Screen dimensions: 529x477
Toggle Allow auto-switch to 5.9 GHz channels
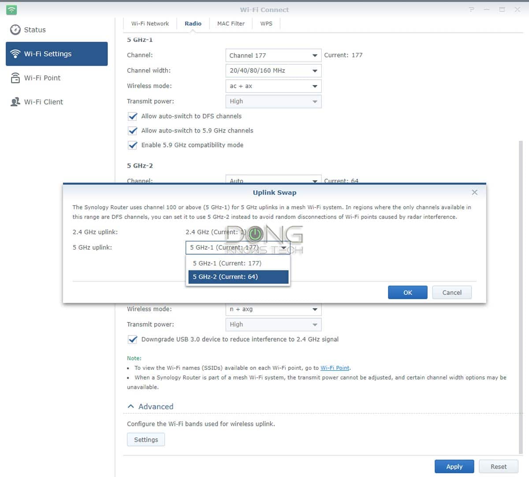point(132,131)
